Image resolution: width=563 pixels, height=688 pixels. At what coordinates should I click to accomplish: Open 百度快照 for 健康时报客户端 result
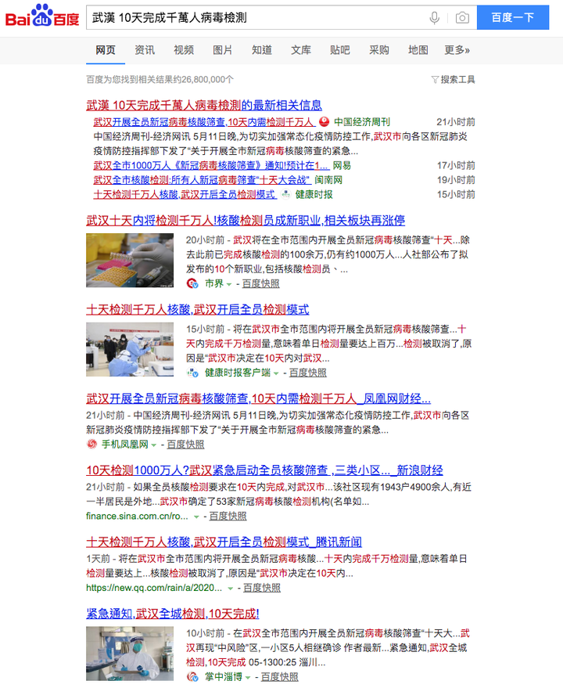(308, 373)
